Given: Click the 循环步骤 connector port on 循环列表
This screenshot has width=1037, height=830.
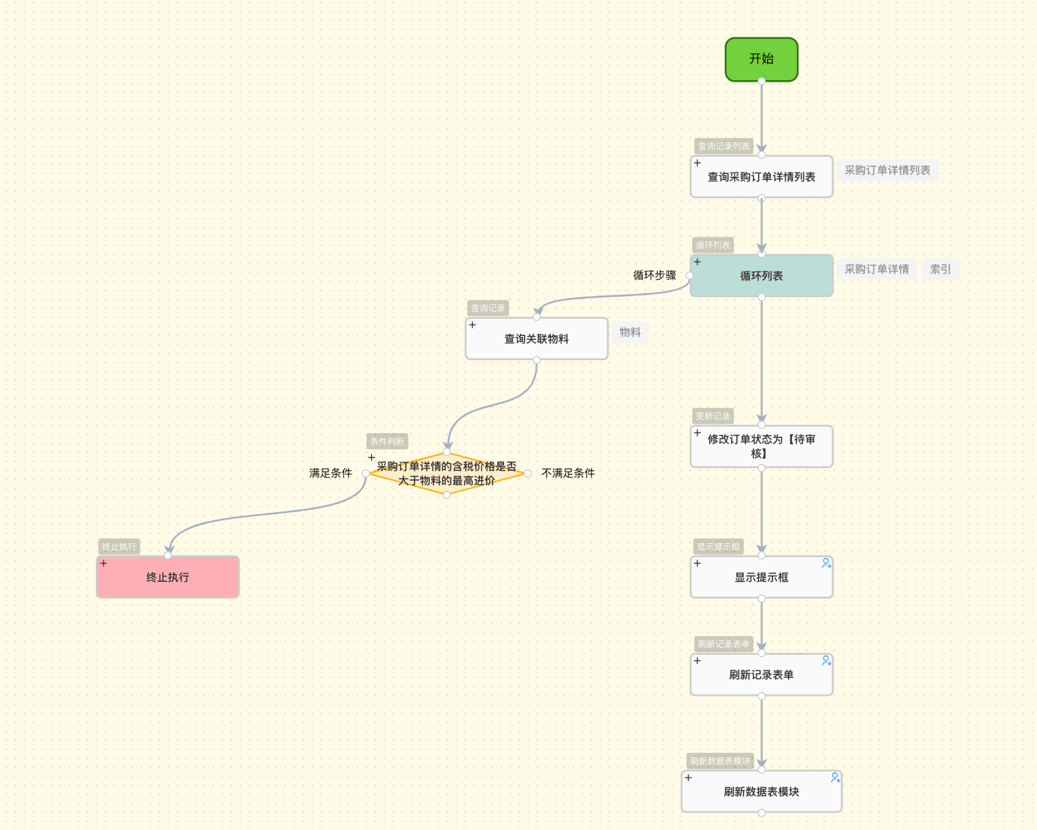Looking at the screenshot, I should [x=690, y=276].
